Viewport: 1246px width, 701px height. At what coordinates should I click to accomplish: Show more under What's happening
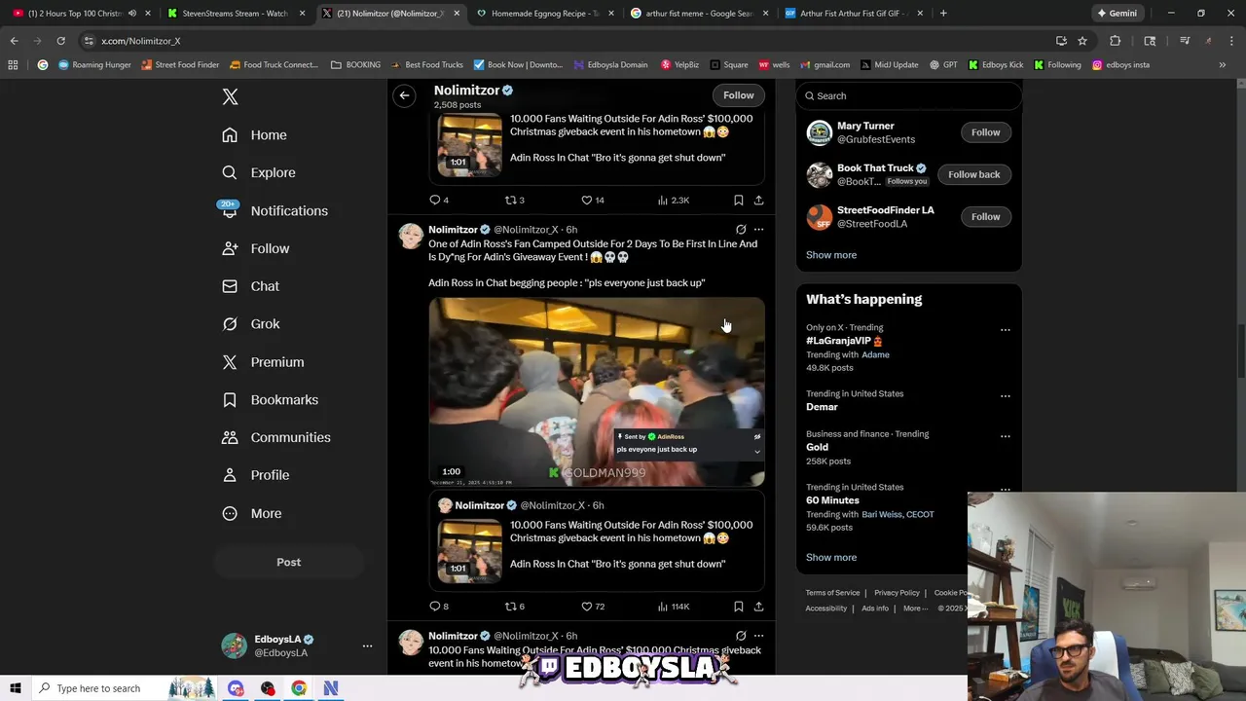[831, 558]
